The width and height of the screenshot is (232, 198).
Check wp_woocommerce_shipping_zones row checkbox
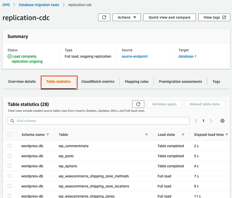click(10, 196)
